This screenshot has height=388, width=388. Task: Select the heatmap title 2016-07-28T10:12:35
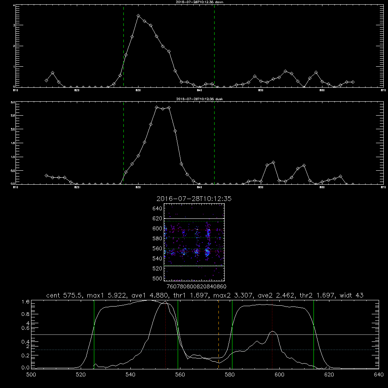coord(194,199)
